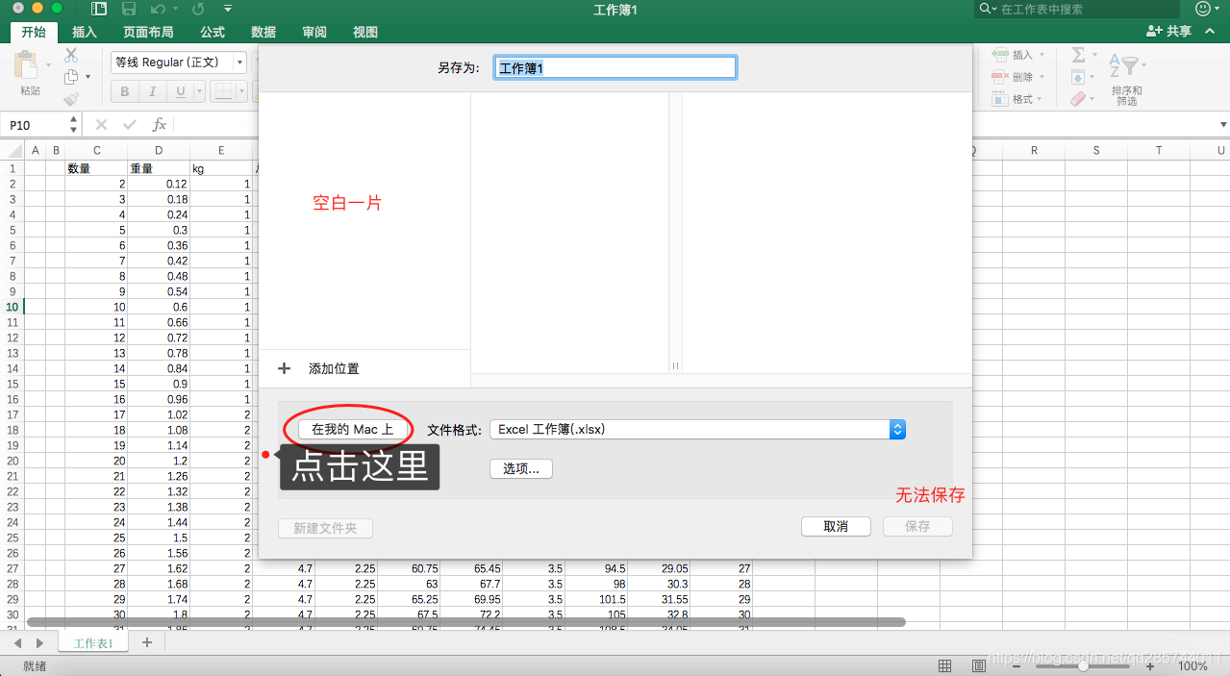
Task: Open the 文件格式 Excel 工作簿 dropdown
Action: [697, 430]
